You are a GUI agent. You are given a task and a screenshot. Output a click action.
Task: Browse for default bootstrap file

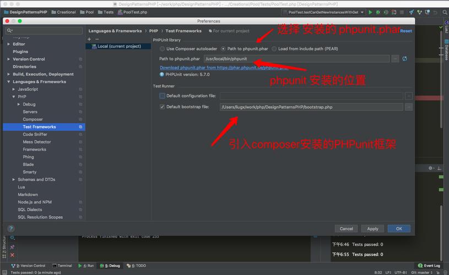(409, 107)
